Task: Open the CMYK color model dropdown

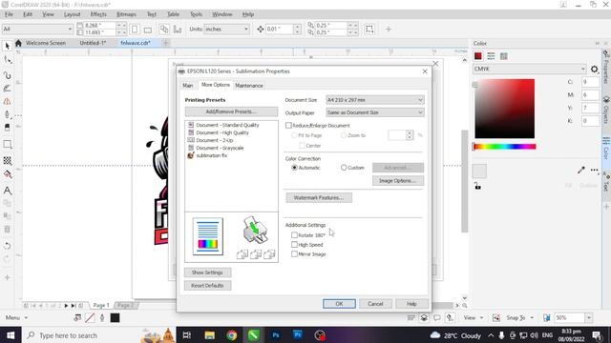Action: click(x=529, y=69)
